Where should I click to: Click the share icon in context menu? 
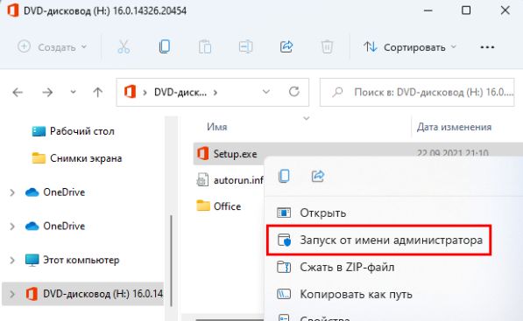(x=317, y=176)
